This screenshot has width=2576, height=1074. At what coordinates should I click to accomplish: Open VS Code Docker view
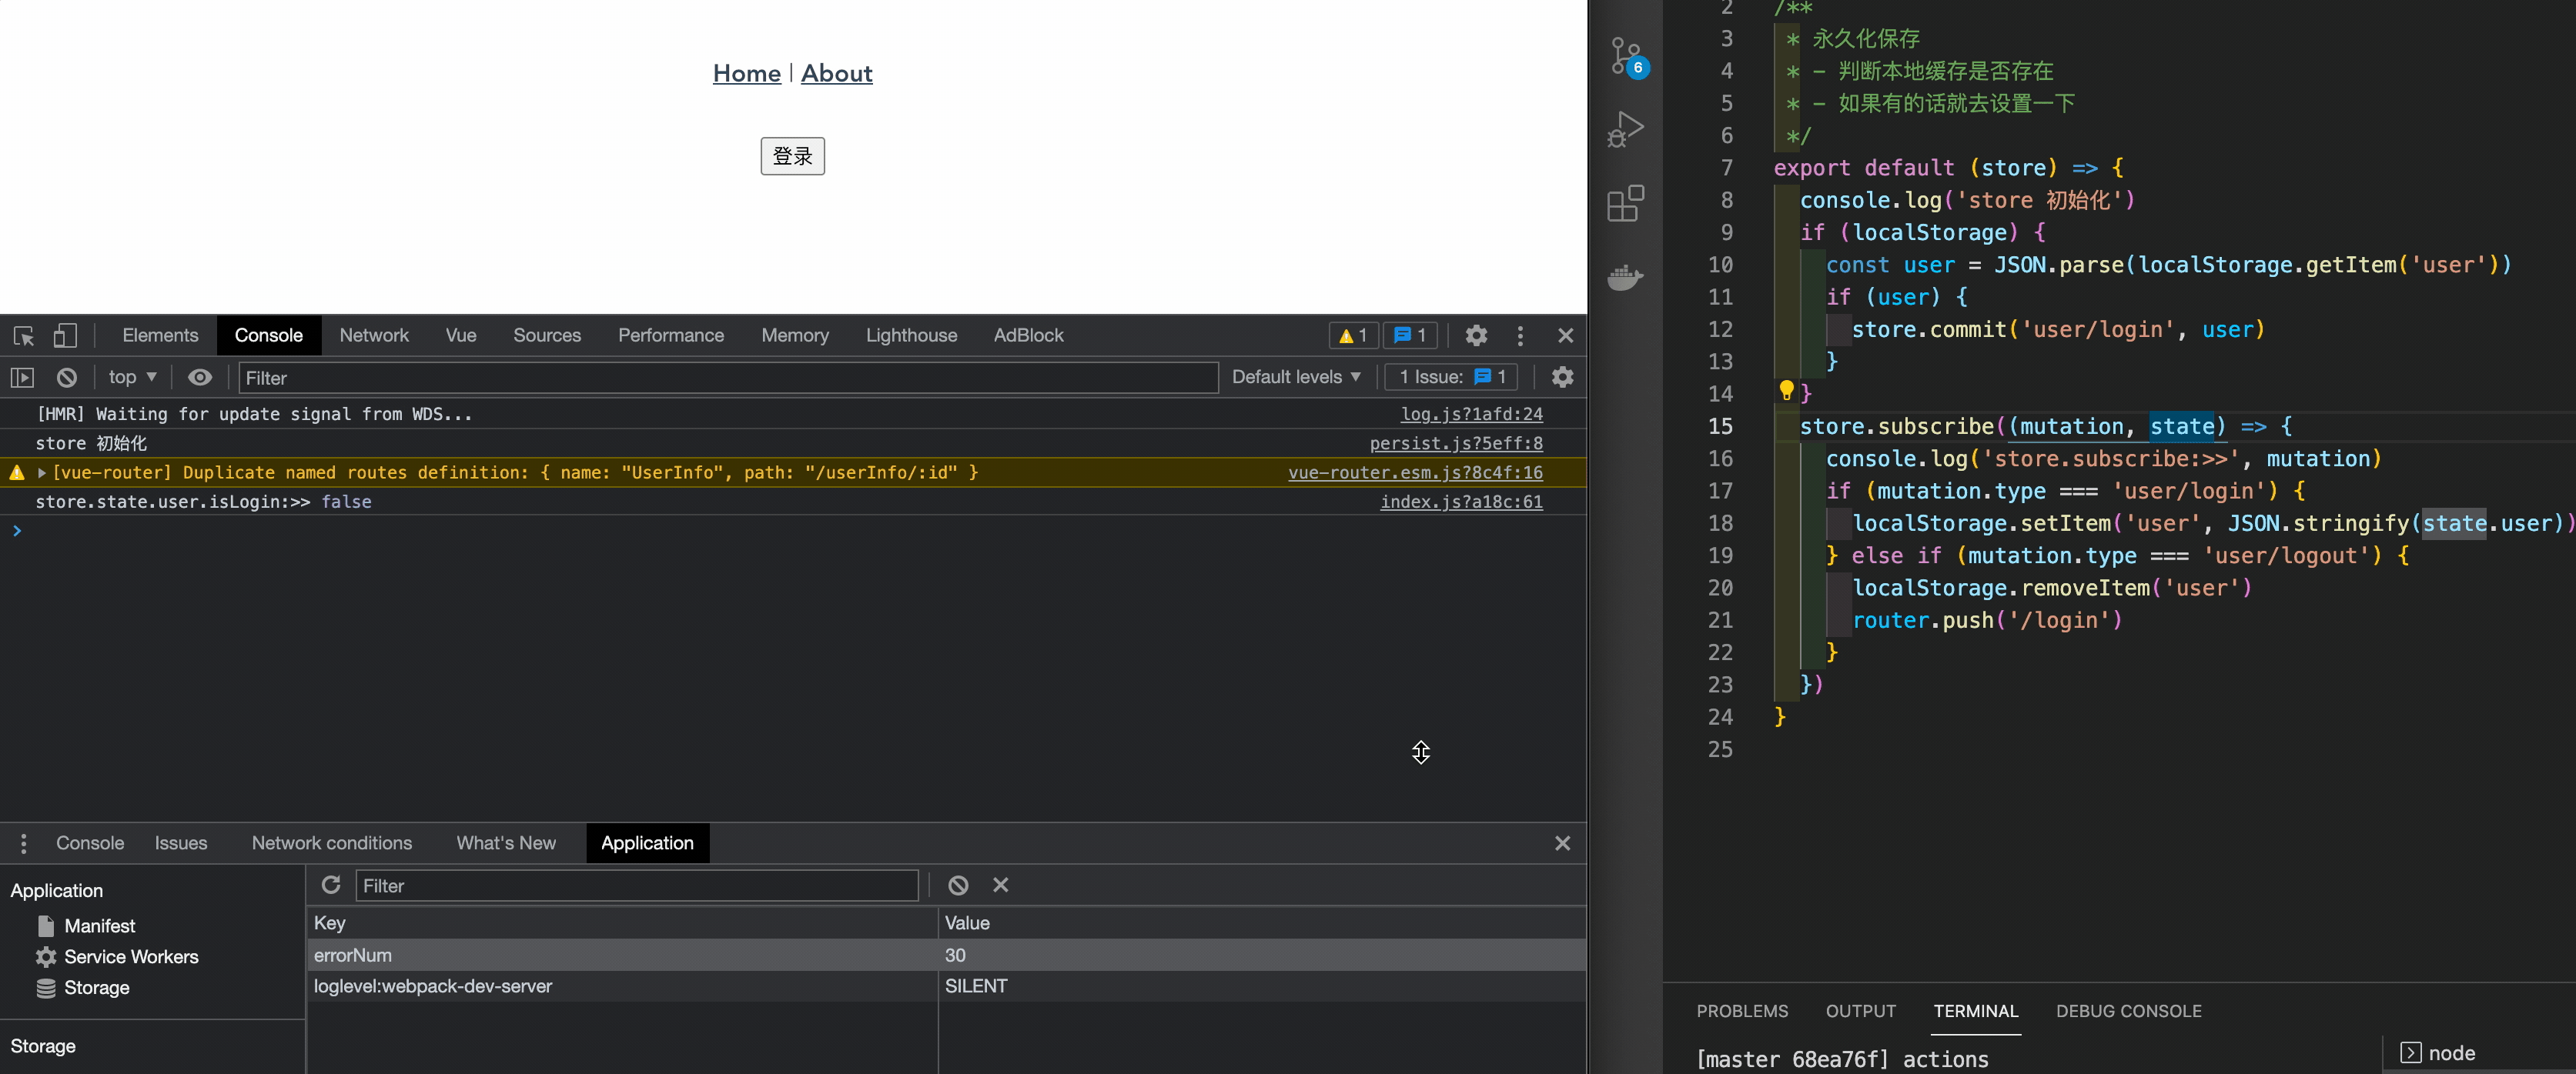(x=1626, y=278)
